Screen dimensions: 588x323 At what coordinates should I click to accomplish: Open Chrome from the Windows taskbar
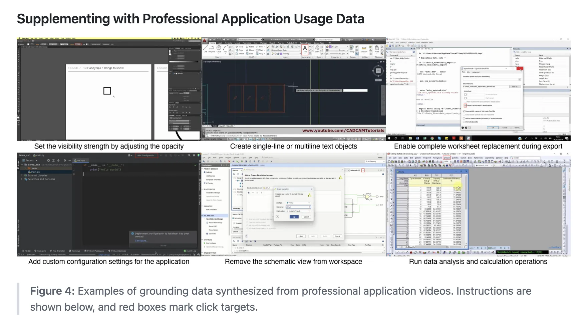(x=432, y=138)
